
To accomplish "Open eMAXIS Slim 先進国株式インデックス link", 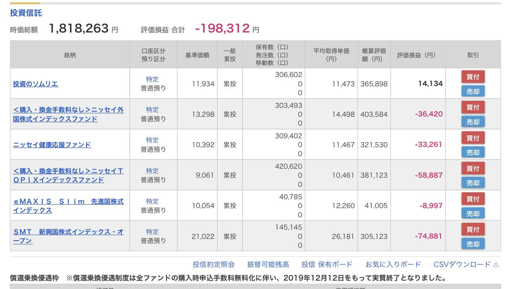I will tap(68, 206).
